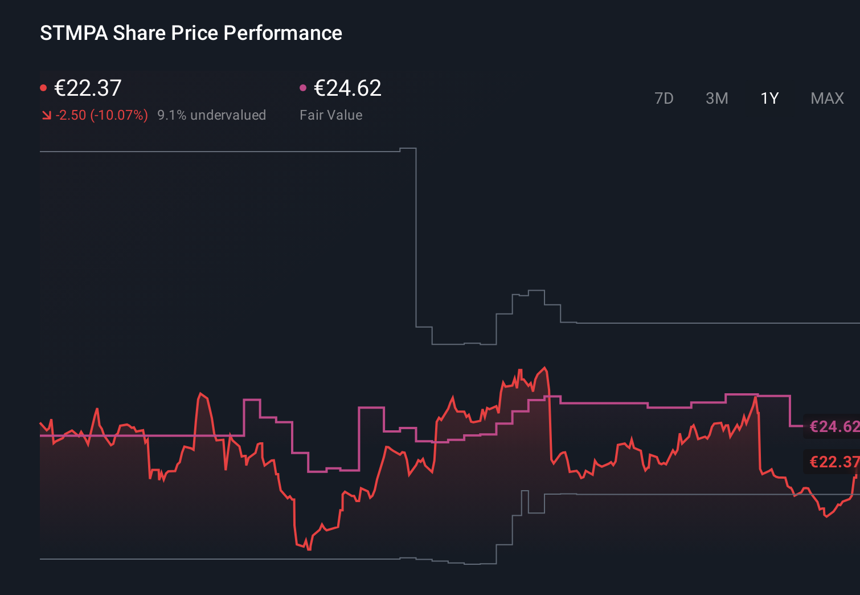
Task: Select the 3M chart period
Action: click(716, 99)
